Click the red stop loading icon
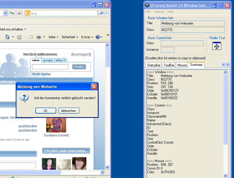 click(x=19, y=13)
